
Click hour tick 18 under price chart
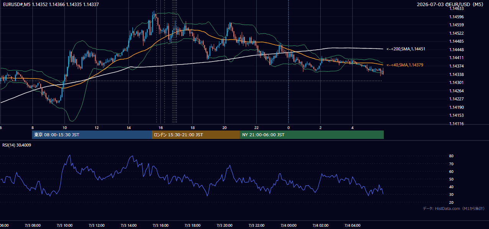(x=192, y=127)
